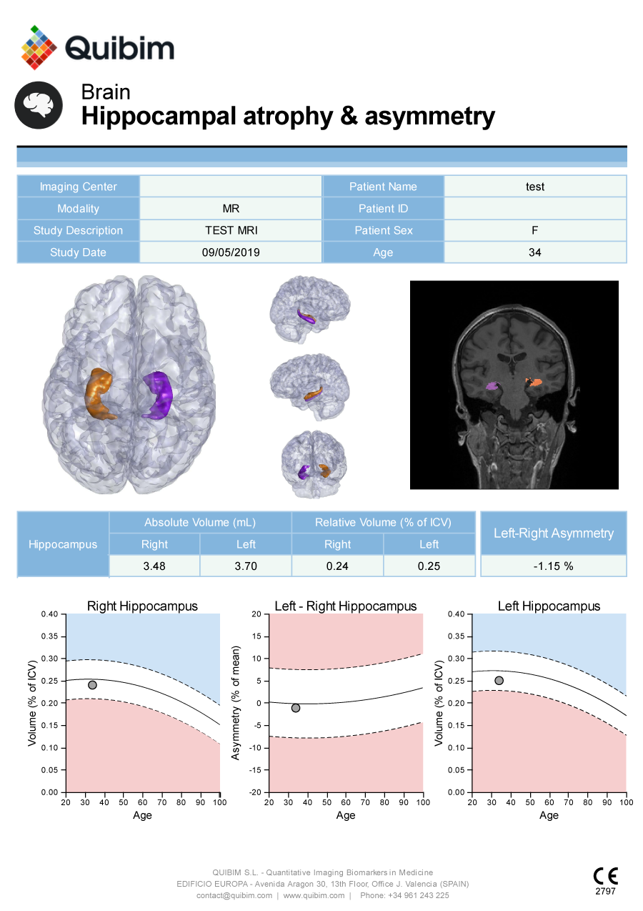Click the brain icon beside the title
Screen dimensions: 643x911
[39, 105]
